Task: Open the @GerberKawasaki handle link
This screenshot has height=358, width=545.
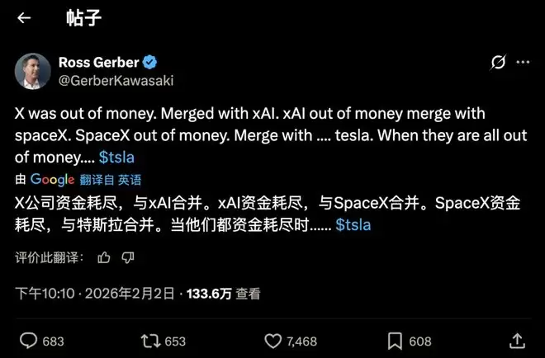Action: tap(116, 80)
